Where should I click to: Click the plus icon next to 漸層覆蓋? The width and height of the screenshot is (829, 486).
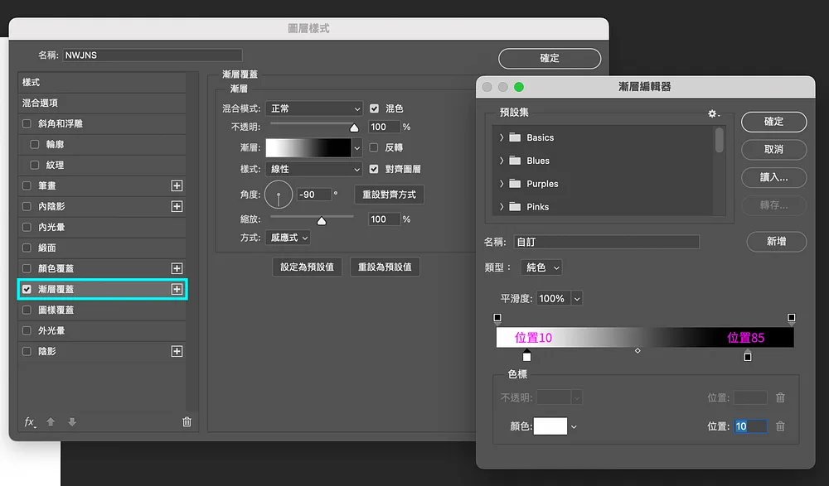[177, 289]
